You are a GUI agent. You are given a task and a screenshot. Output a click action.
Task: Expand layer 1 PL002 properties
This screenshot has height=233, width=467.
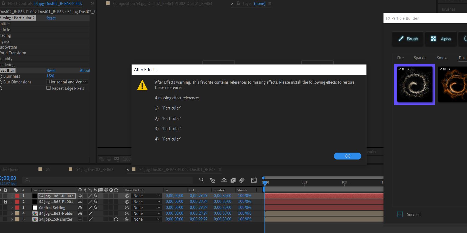point(12,196)
